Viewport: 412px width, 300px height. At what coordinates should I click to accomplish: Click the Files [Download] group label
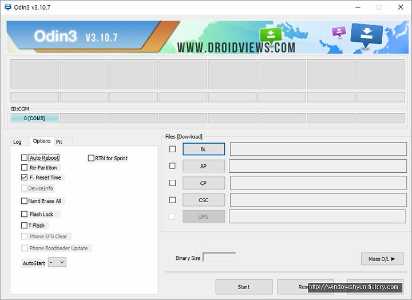[x=184, y=136]
